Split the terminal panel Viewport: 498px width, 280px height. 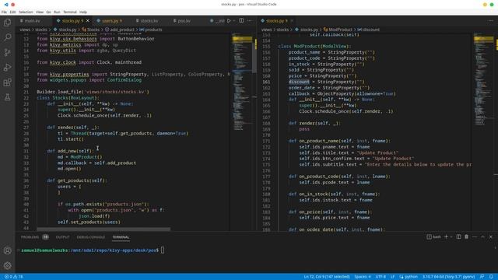(458, 236)
